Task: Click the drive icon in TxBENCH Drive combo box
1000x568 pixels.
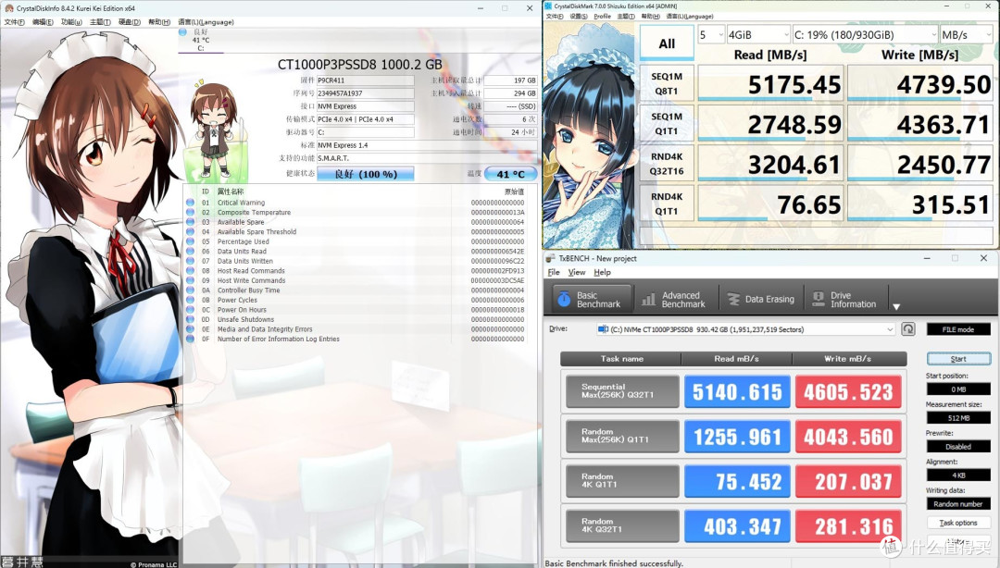Action: click(603, 329)
